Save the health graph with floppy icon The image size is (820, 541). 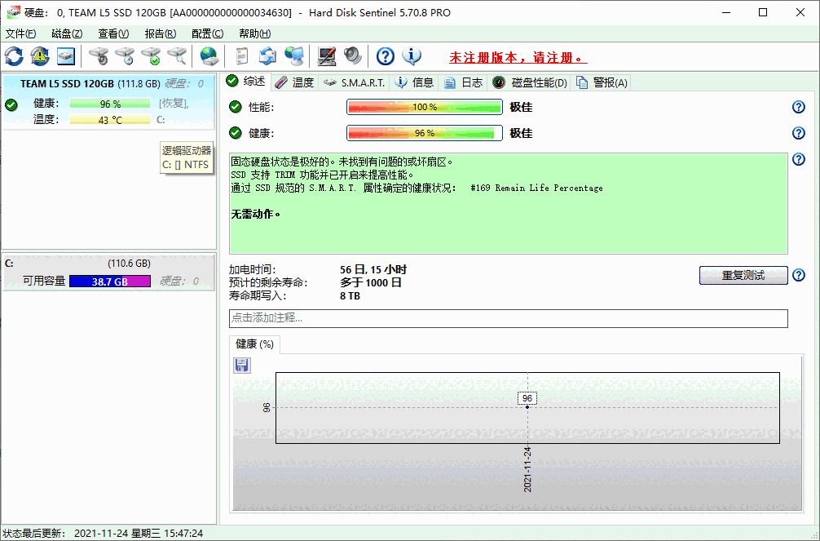tap(241, 365)
